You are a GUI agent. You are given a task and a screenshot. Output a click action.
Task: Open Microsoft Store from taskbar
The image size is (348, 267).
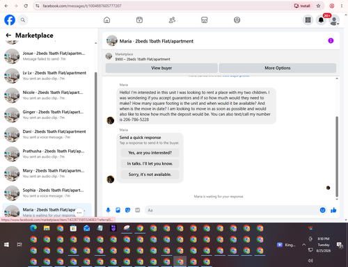[73, 228]
